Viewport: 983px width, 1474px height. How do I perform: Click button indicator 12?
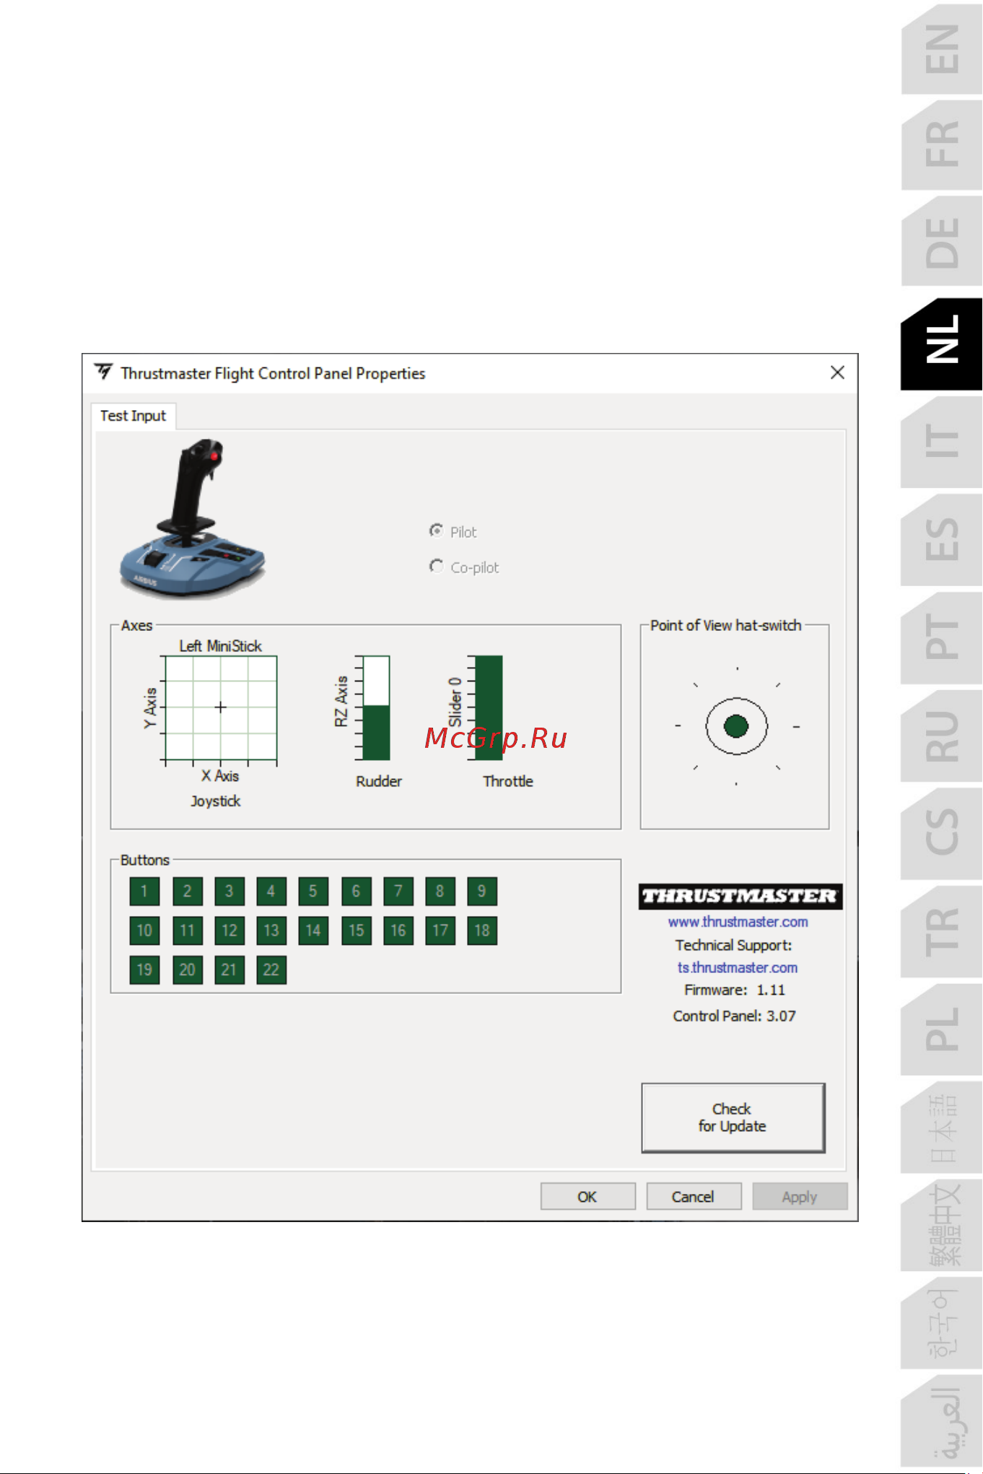click(229, 930)
